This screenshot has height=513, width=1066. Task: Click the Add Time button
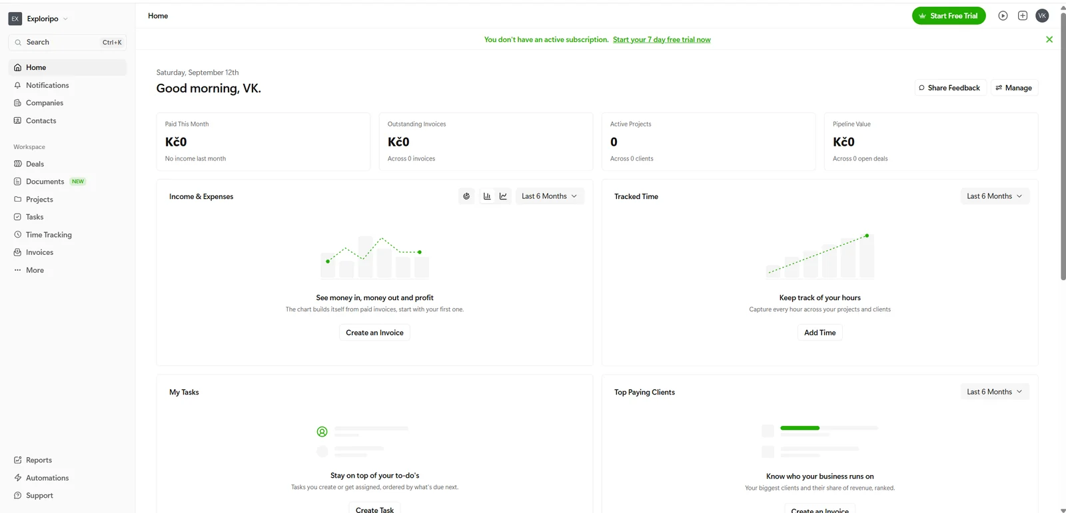(819, 333)
